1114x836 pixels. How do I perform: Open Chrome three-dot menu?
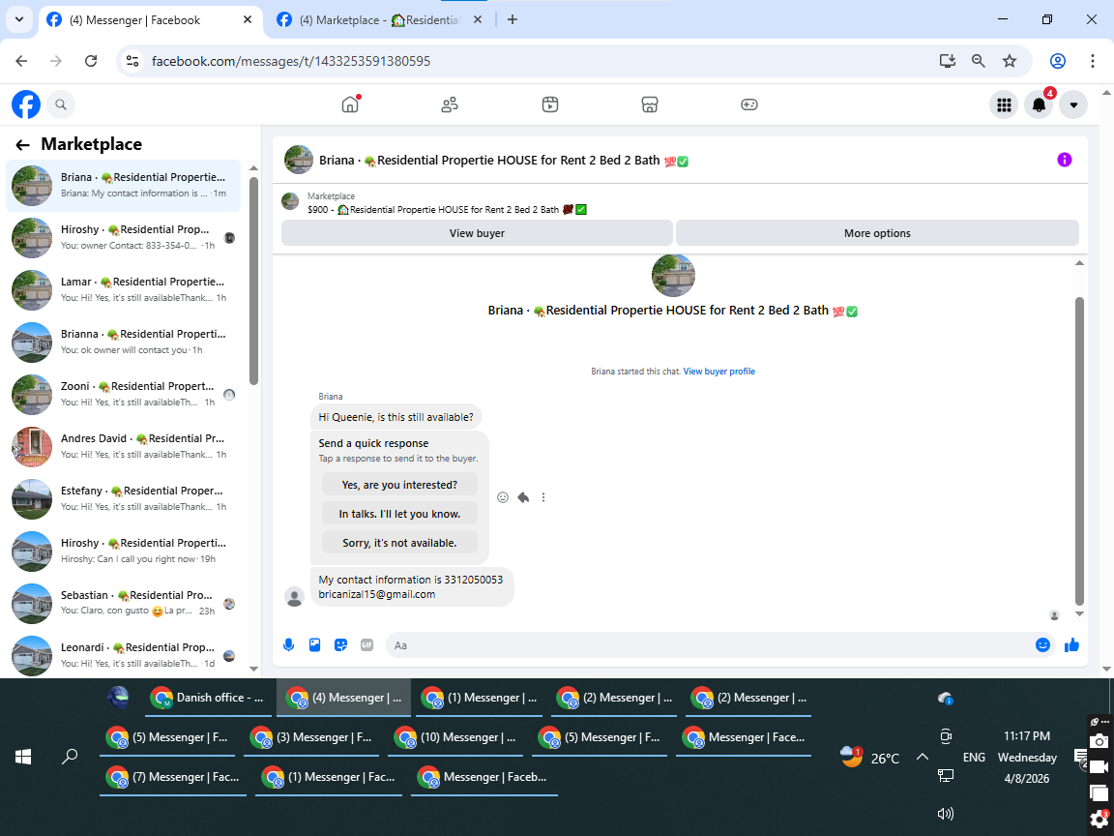[1093, 61]
